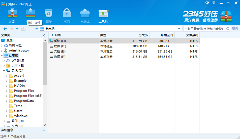Screen dimensions: 240x139
Task: Open the title bar main menu arrow
Action: click(214, 3)
